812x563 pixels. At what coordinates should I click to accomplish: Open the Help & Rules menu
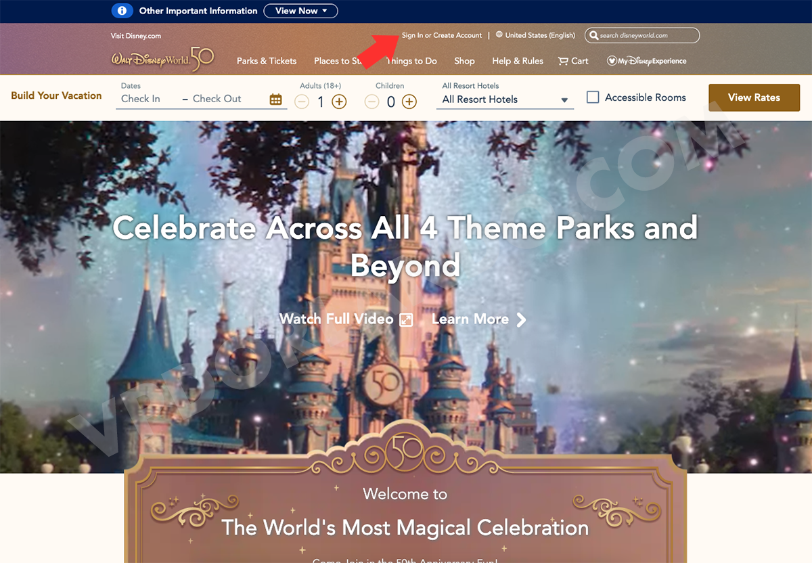(x=518, y=61)
